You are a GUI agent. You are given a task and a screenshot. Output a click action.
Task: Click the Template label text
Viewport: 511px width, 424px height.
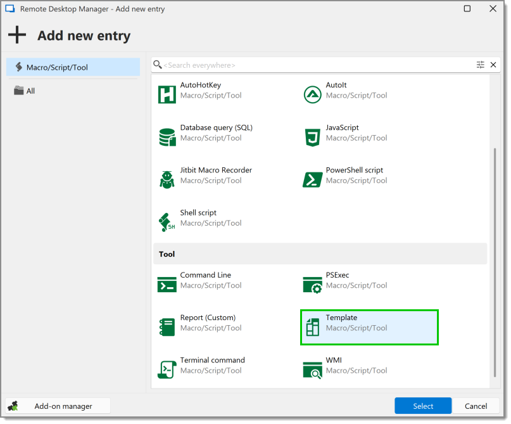coord(341,318)
